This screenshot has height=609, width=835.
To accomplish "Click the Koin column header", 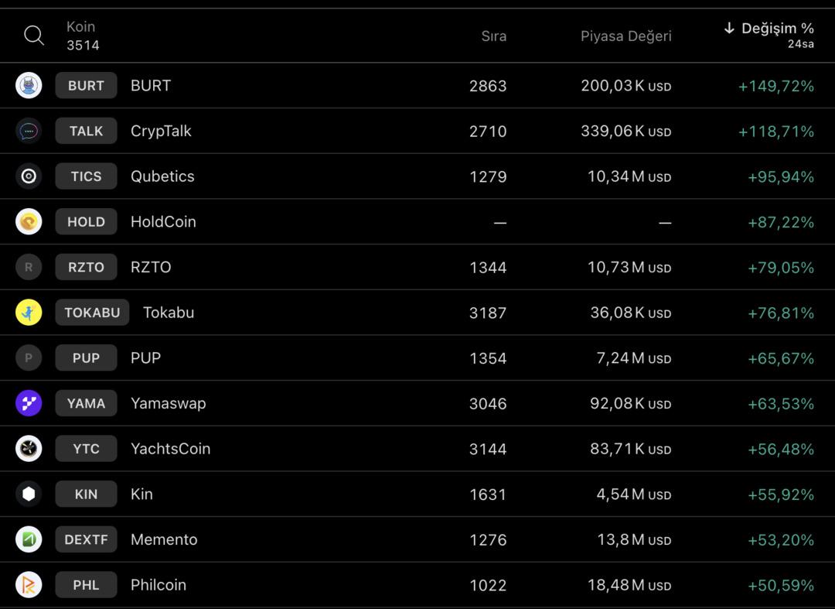I will click(x=81, y=27).
